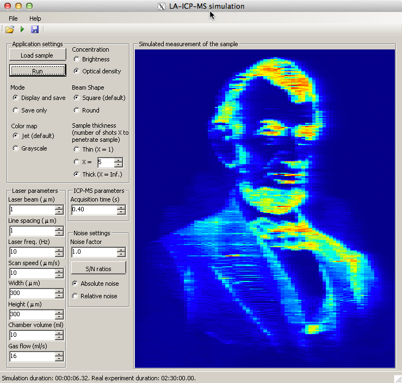Decrease Laser beam value with down arrow
402x383 pixels.
[x=59, y=212]
